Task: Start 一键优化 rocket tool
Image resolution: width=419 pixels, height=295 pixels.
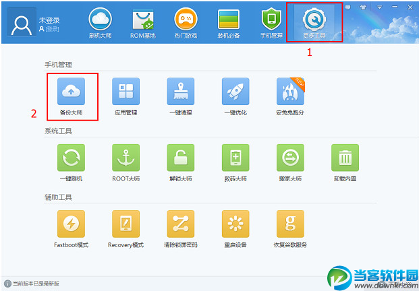Action: point(235,97)
